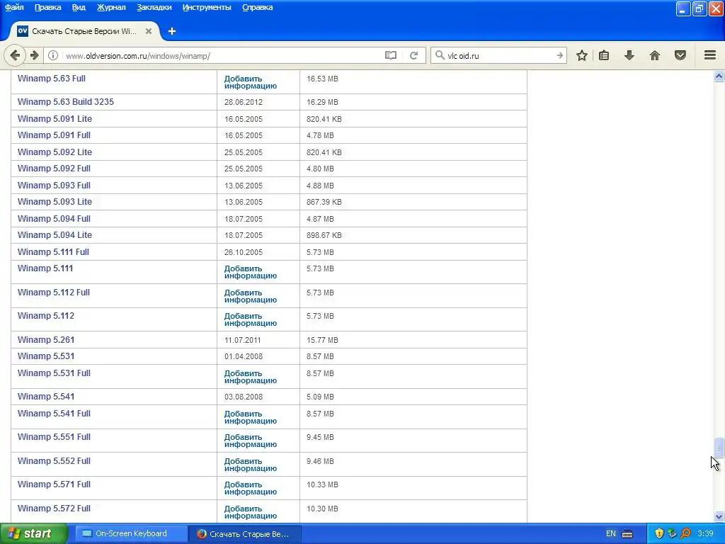The height and width of the screenshot is (544, 725).
Task: Click the orange magnifier tray icon
Action: [x=685, y=534]
